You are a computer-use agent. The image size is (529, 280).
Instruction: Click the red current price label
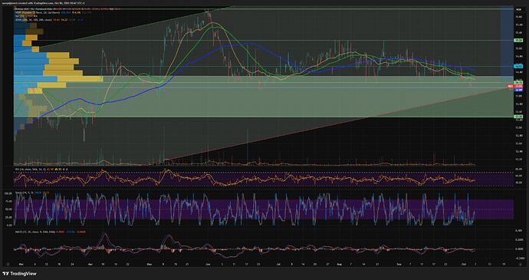516,86
